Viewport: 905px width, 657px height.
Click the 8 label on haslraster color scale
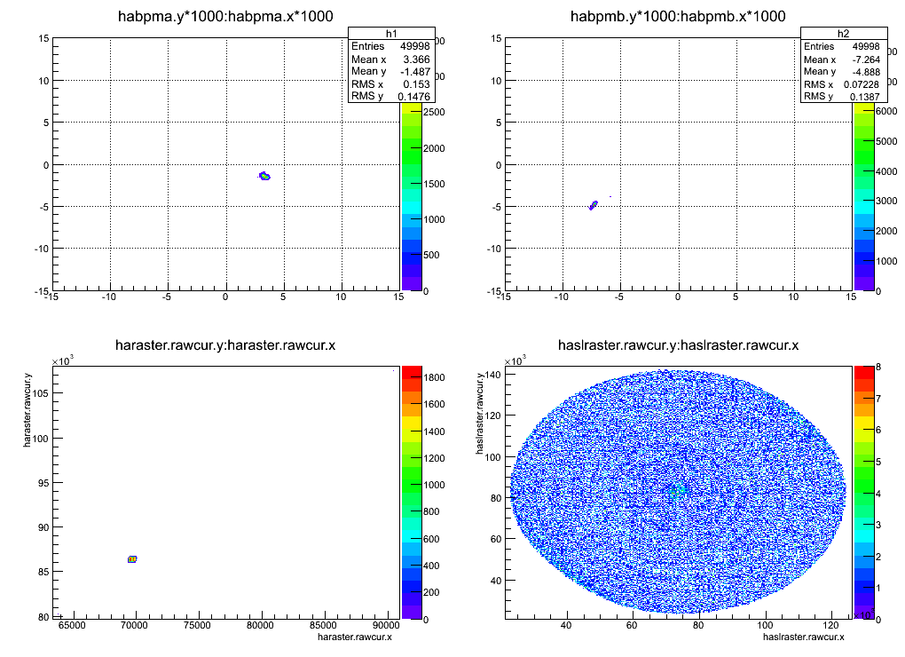[878, 368]
